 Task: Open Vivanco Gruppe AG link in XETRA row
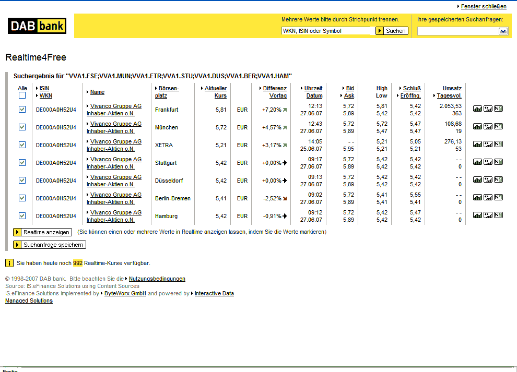pyautogui.click(x=116, y=142)
